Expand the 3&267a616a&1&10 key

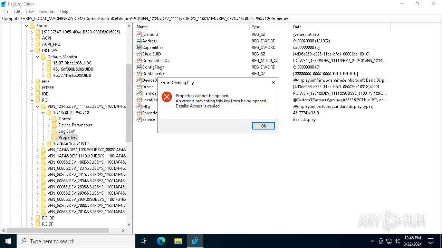(x=43, y=144)
